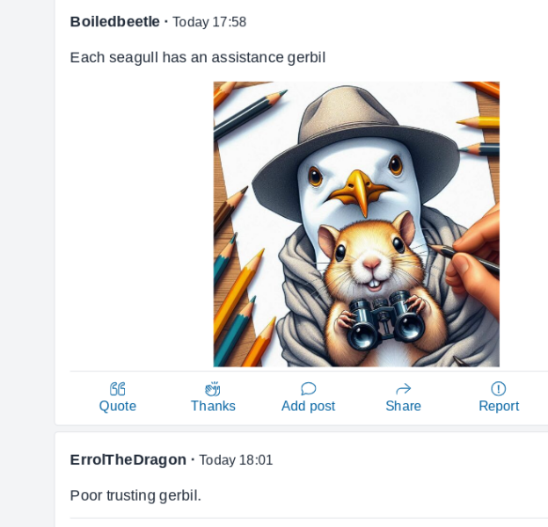Click the Share arrow icon
Image resolution: width=548 pixels, height=527 pixels.
tap(403, 389)
